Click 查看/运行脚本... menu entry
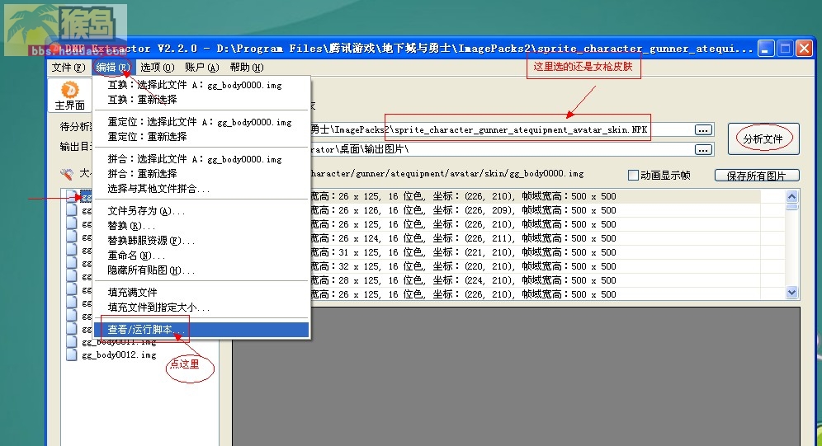822x446 pixels. point(201,330)
